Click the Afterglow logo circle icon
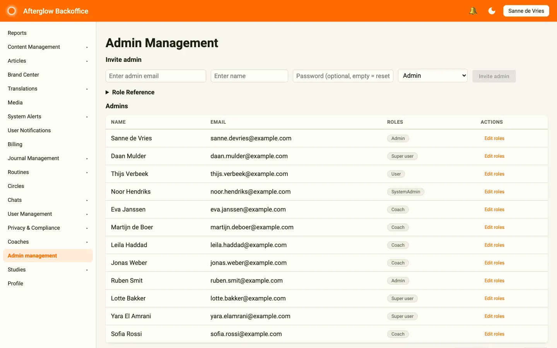Screen dimensions: 557x348 point(12,11)
